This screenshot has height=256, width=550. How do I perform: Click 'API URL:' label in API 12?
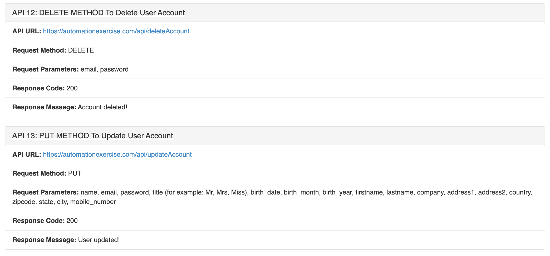(27, 31)
